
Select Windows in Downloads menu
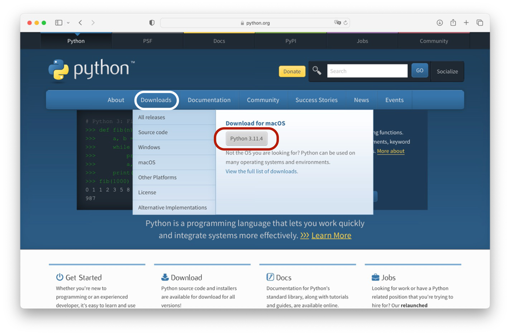coord(174,147)
